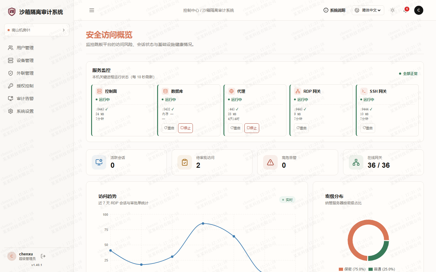Image resolution: width=436 pixels, height=272 pixels.
Task: Toggle light/dark theme sun icon
Action: tap(393, 10)
